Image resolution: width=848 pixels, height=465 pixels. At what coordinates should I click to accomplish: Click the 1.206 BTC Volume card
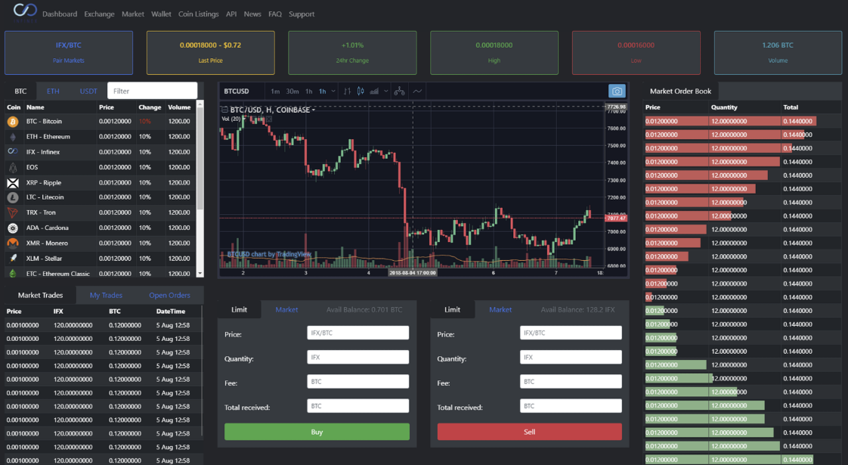pyautogui.click(x=778, y=52)
